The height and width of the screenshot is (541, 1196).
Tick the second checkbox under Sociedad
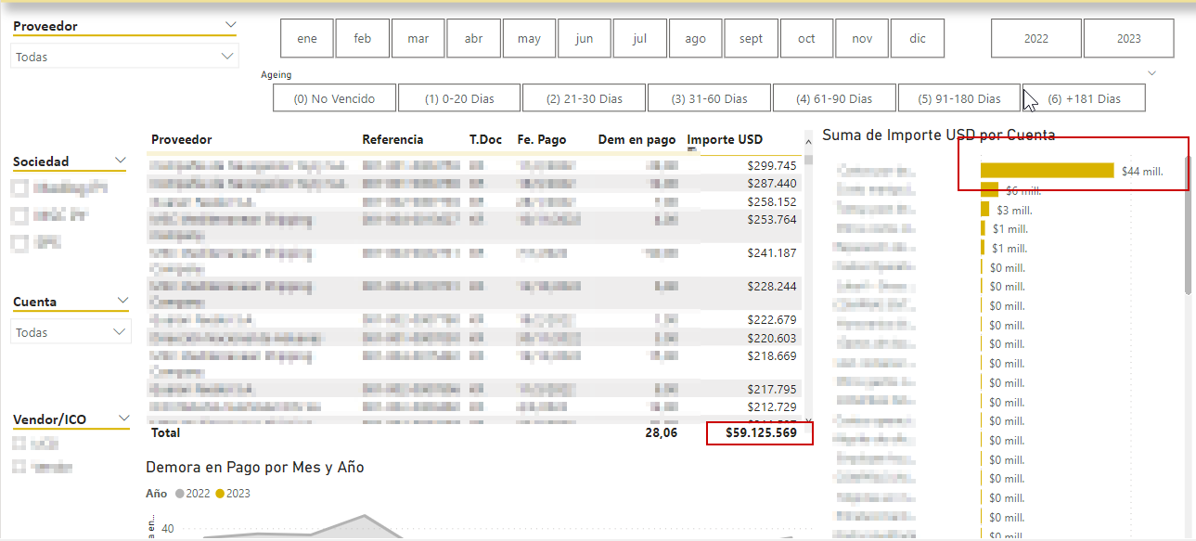pyautogui.click(x=19, y=215)
